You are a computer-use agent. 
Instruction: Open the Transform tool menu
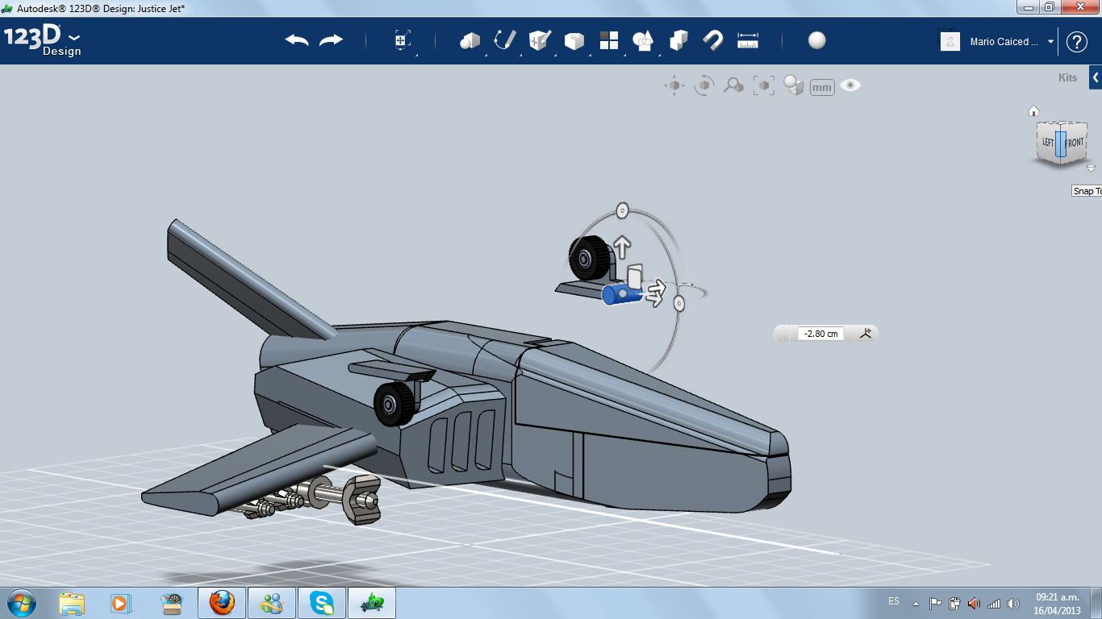coord(403,40)
